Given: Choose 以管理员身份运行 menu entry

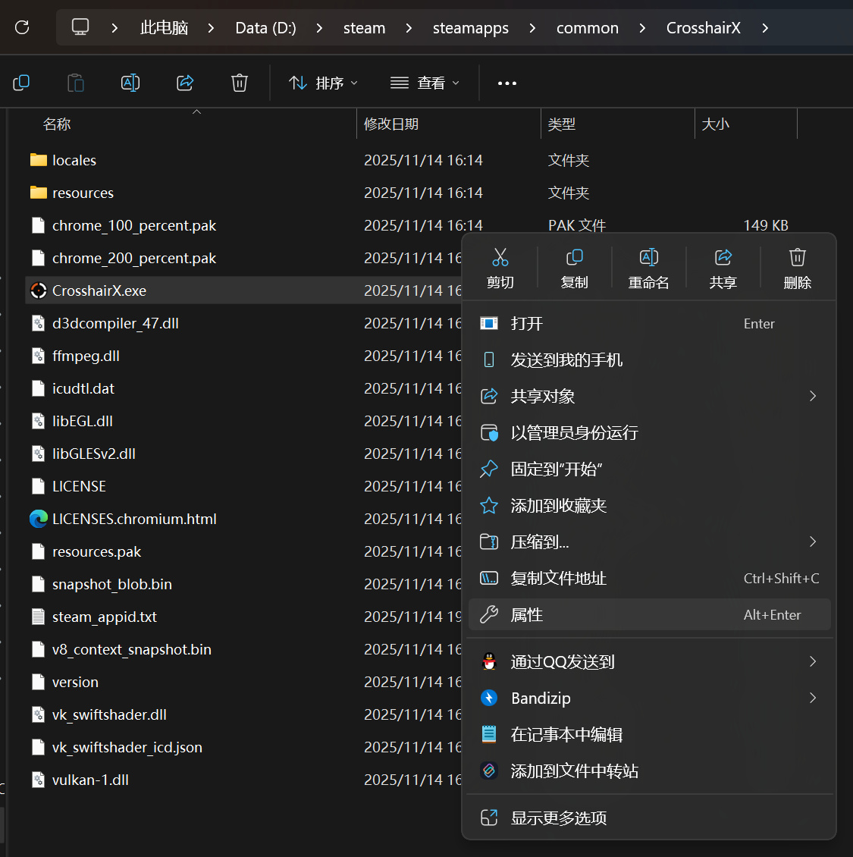Looking at the screenshot, I should pos(649,433).
